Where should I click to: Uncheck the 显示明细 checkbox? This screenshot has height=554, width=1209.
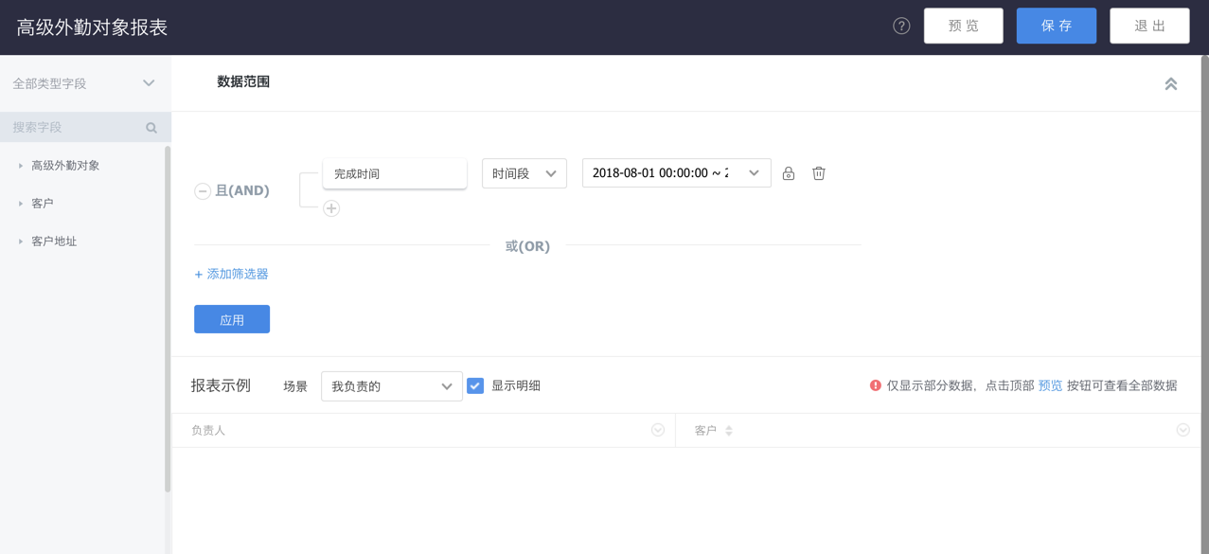click(x=475, y=385)
